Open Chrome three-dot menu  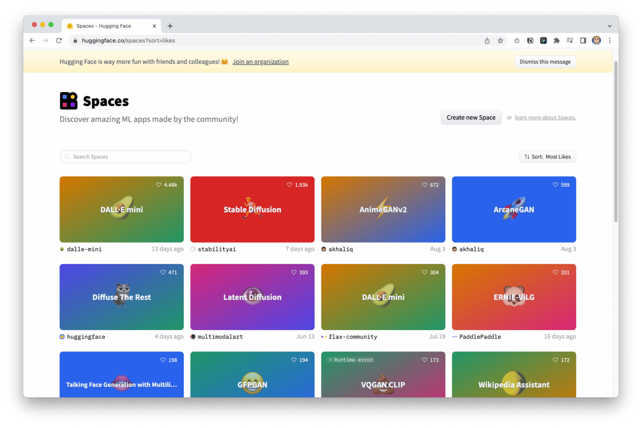609,40
